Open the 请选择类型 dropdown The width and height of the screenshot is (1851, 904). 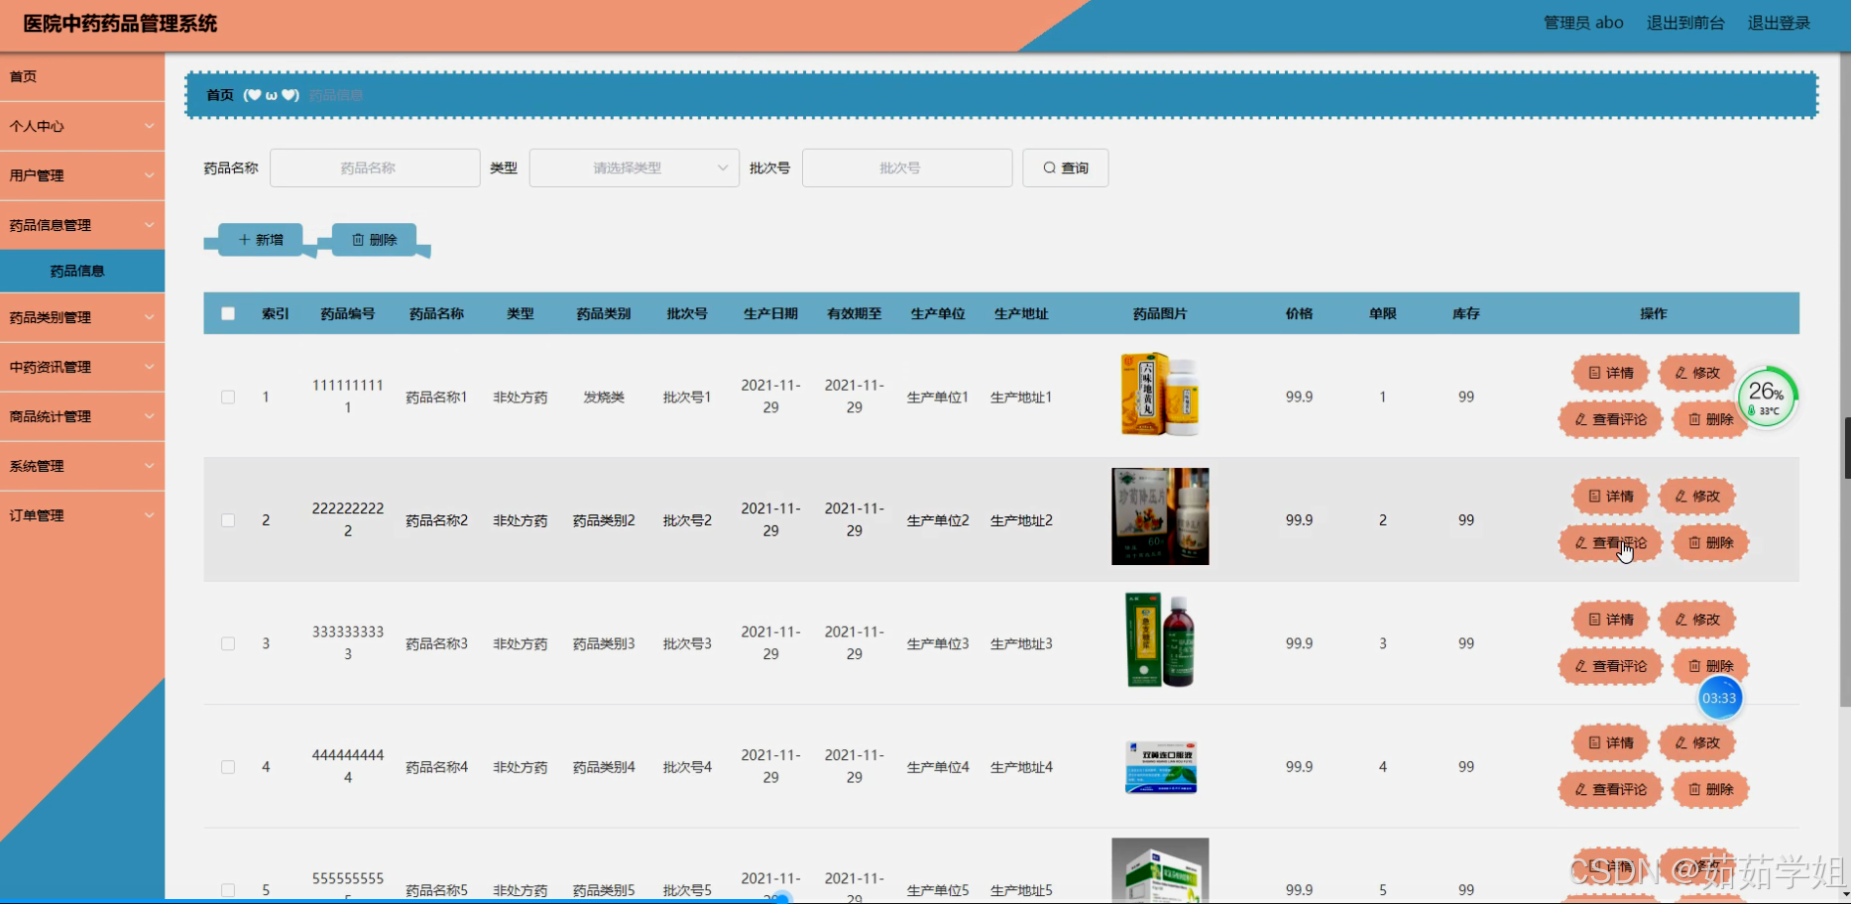tap(634, 168)
